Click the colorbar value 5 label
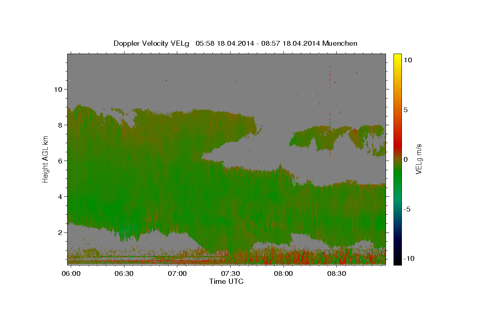Screen dimensions: 477x318 406,110
